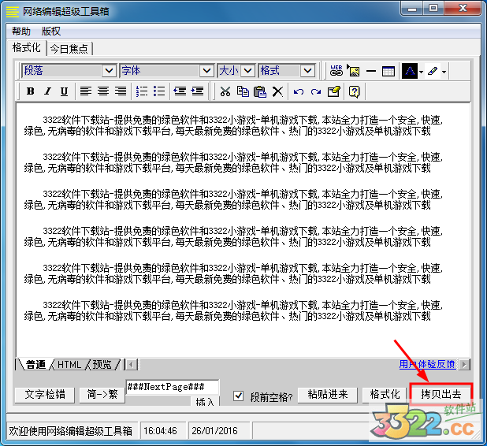Click the 简->繁 conversion button
487x446 pixels.
[102, 395]
